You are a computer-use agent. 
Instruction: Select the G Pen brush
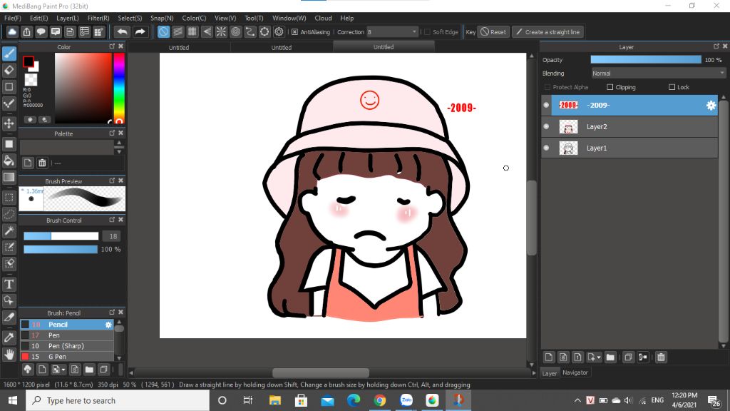[x=66, y=357]
